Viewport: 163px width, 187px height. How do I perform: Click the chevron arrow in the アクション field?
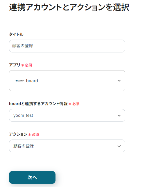point(119,146)
